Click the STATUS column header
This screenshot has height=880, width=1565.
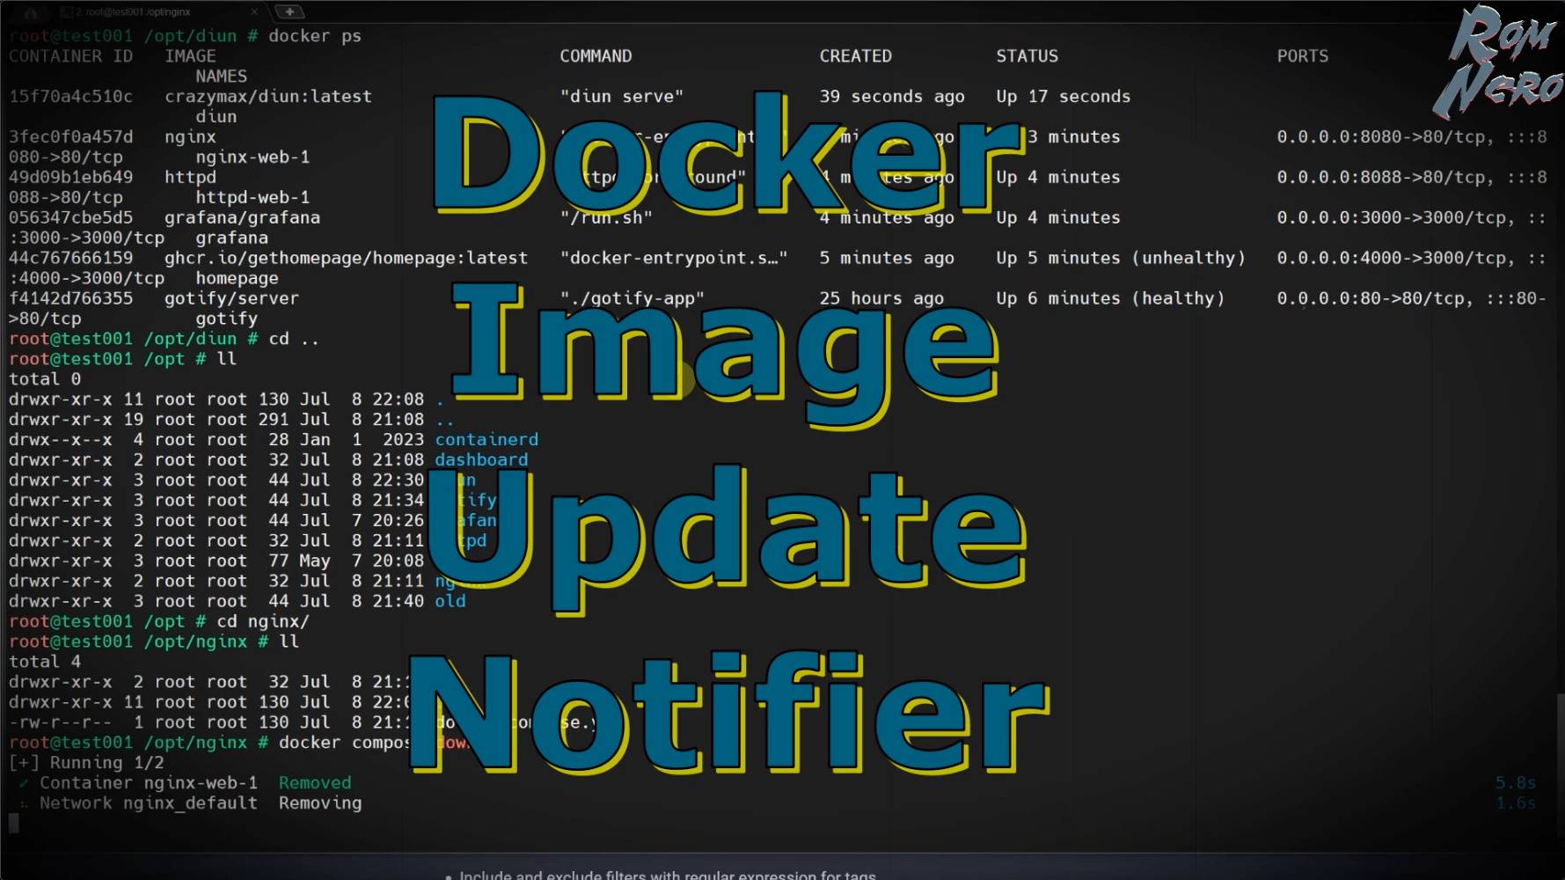pyautogui.click(x=1027, y=56)
